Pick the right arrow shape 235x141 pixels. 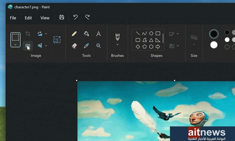[x=158, y=47]
